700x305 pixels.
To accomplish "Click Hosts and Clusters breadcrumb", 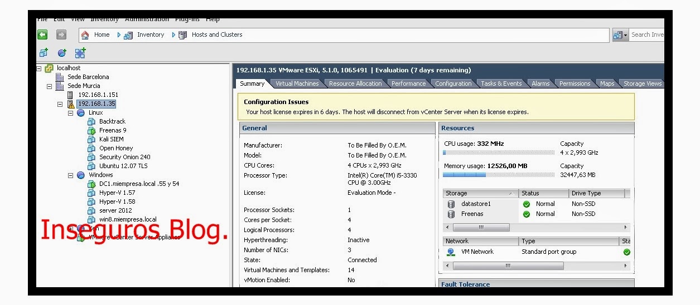I will pos(216,35).
